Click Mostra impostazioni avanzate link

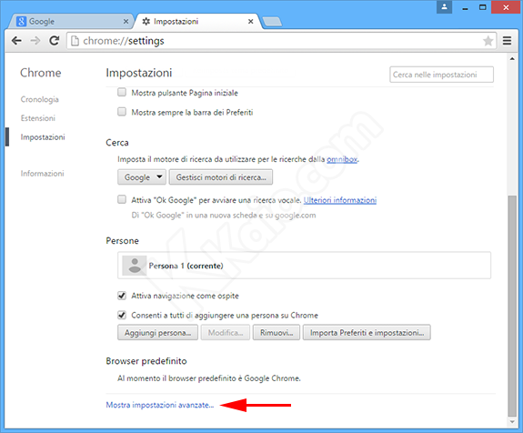[160, 405]
